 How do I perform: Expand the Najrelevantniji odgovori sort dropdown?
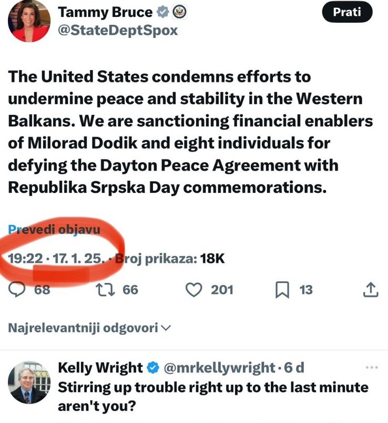(89, 328)
